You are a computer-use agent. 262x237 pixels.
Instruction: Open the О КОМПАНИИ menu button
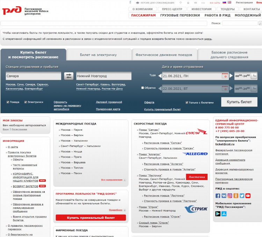tap(143, 9)
